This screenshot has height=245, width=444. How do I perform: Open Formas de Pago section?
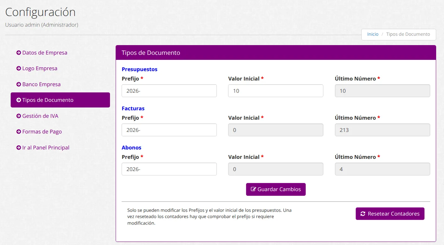[x=60, y=132]
